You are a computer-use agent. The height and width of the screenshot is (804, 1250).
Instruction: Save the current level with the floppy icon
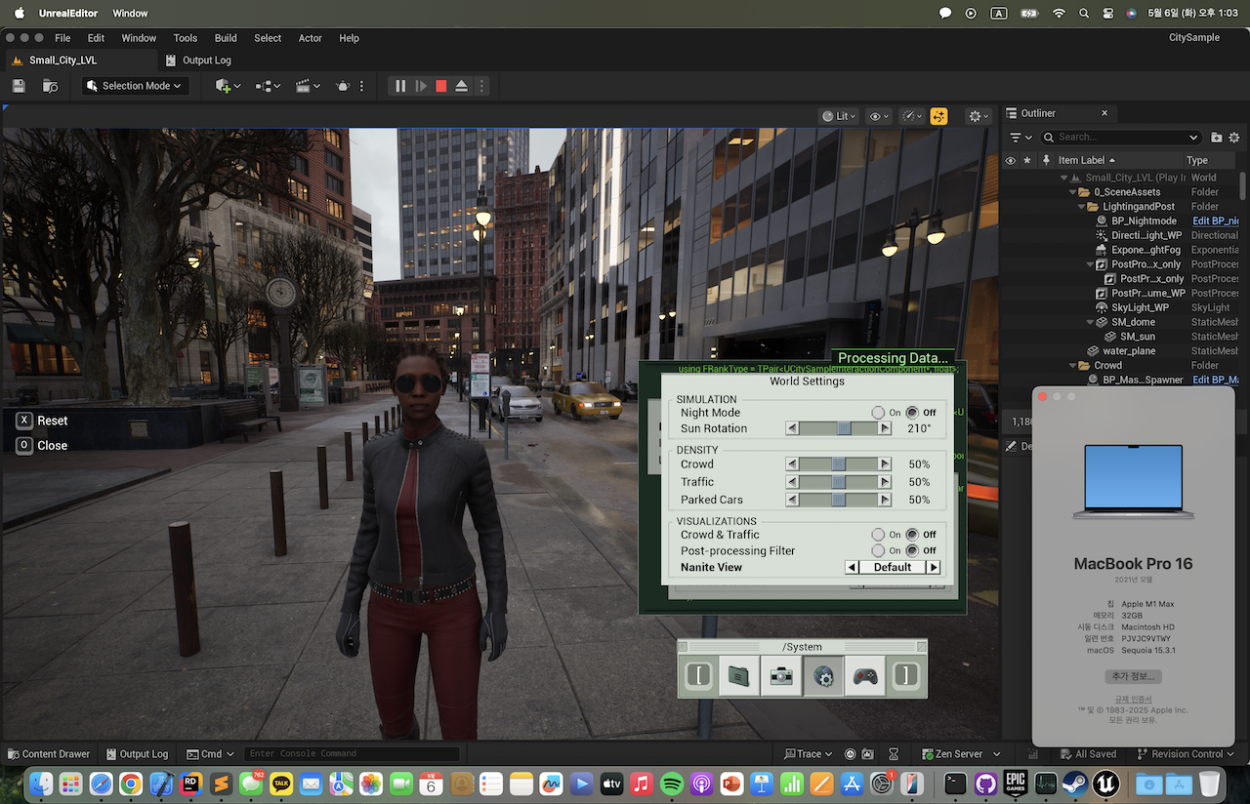click(x=19, y=86)
